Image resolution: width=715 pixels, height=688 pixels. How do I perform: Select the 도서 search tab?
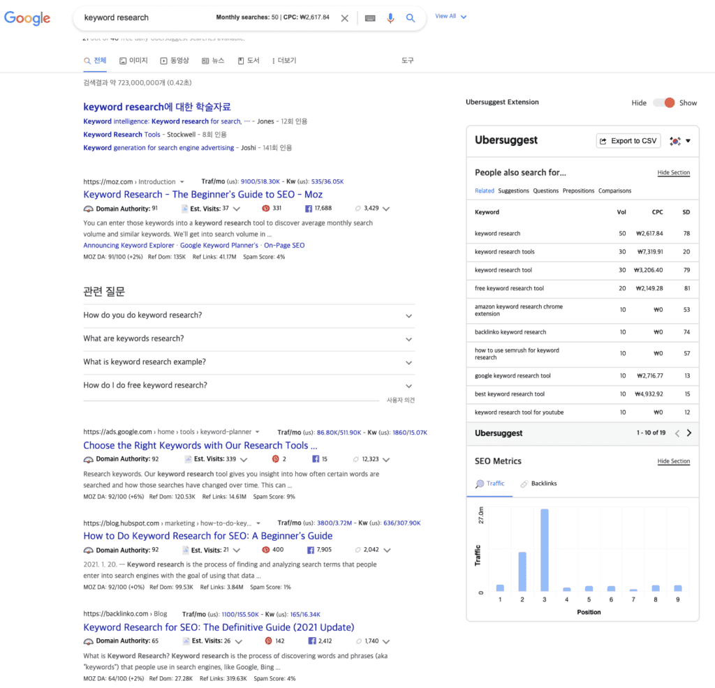point(249,61)
